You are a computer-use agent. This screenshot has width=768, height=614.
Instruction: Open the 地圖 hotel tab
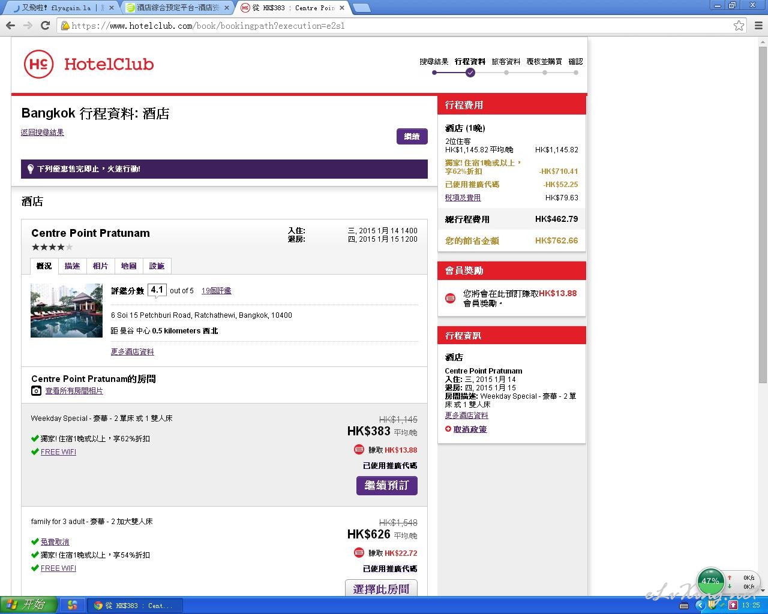click(x=128, y=266)
